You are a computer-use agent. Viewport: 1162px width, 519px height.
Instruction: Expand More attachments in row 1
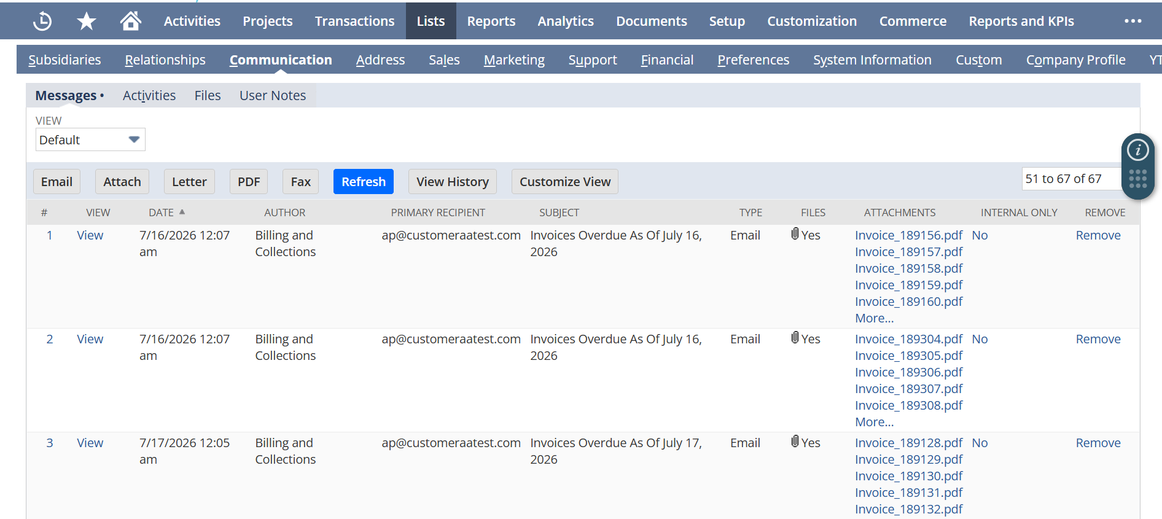(x=874, y=318)
